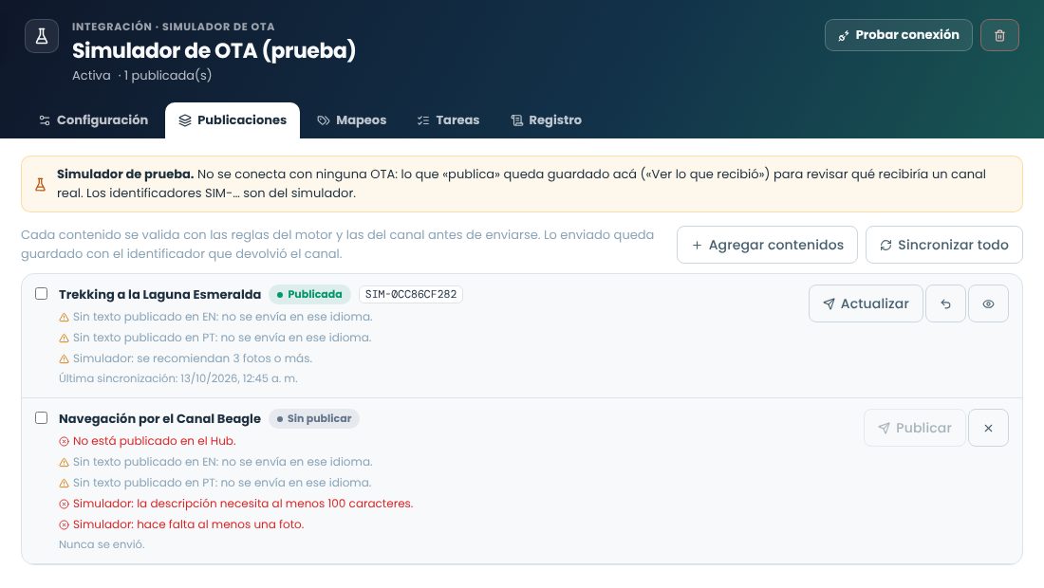Click the eye icon to view received data
Viewport: 1044px width, 588px height.
click(988, 303)
